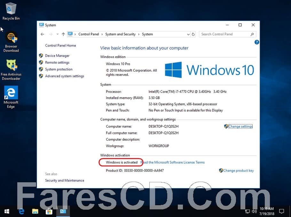This screenshot has width=291, height=217.
Task: Open Free Antivirus Downloader shortcut
Action: (11, 70)
